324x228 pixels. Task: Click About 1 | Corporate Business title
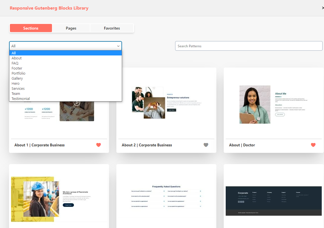pos(40,145)
